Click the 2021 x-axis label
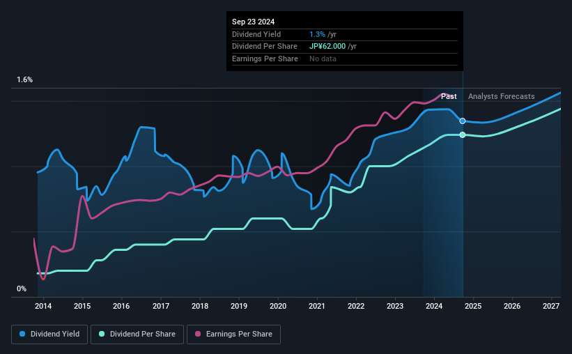 tap(316, 306)
